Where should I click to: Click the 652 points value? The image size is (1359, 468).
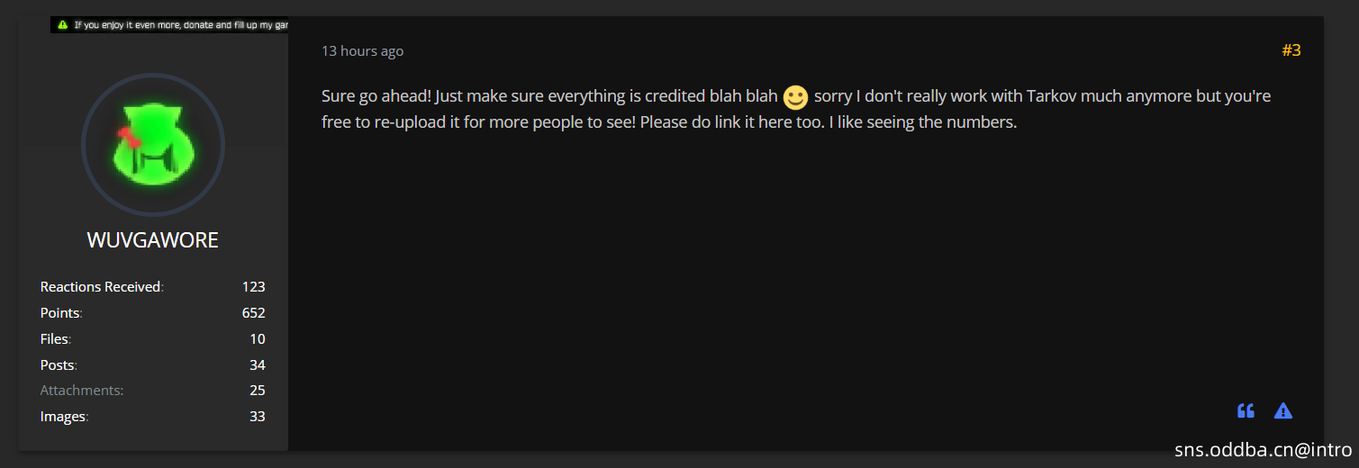coord(253,313)
